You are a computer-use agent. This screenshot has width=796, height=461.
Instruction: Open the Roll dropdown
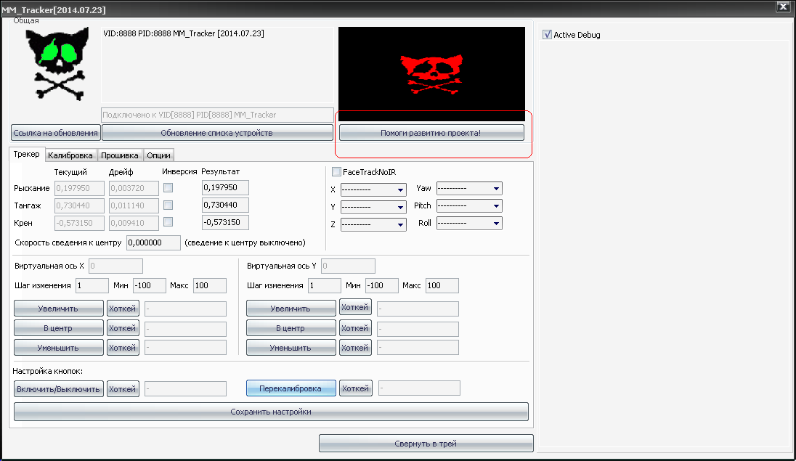pyautogui.click(x=469, y=224)
